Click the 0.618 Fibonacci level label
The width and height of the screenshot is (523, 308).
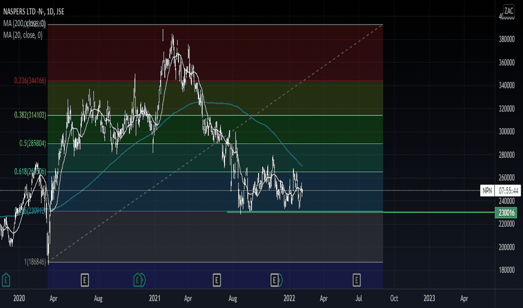(x=30, y=171)
